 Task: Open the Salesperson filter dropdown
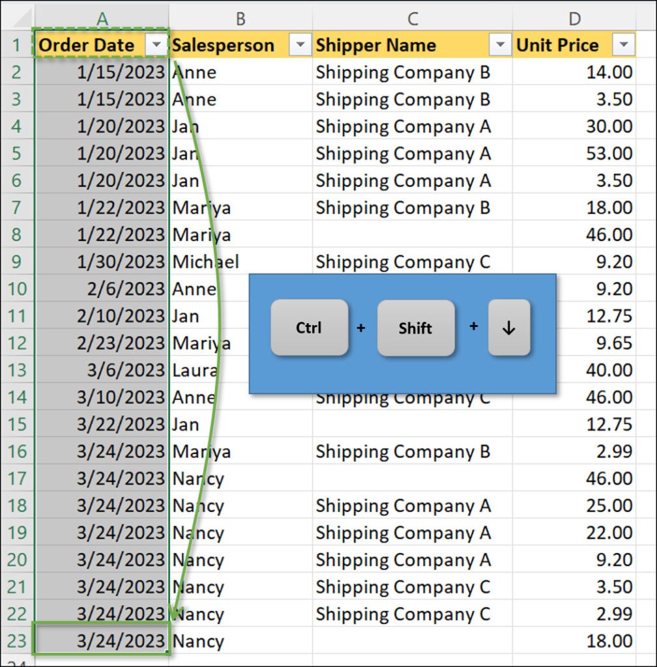point(300,45)
